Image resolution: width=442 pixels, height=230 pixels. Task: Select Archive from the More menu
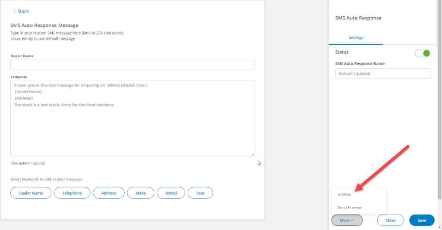344,195
